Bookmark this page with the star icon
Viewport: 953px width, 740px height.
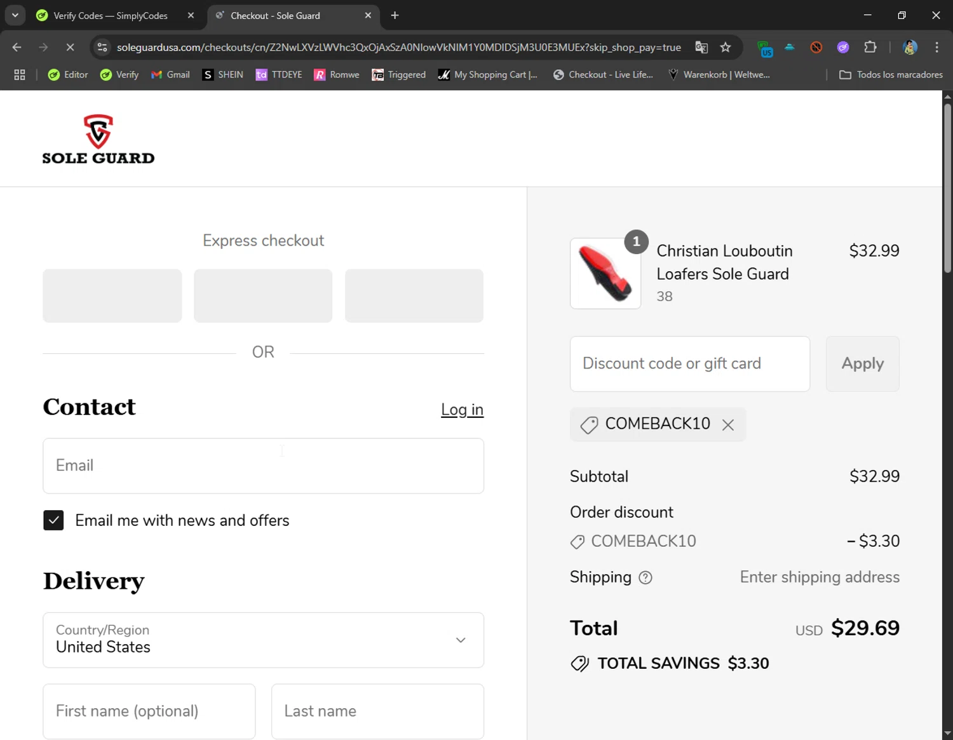point(726,47)
